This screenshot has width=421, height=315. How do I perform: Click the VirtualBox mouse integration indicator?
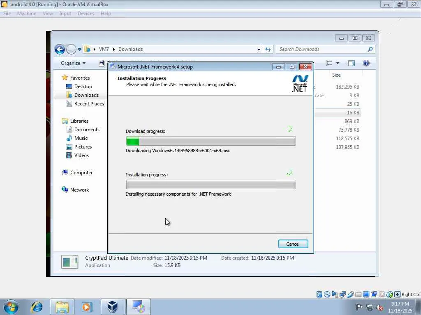point(390,294)
